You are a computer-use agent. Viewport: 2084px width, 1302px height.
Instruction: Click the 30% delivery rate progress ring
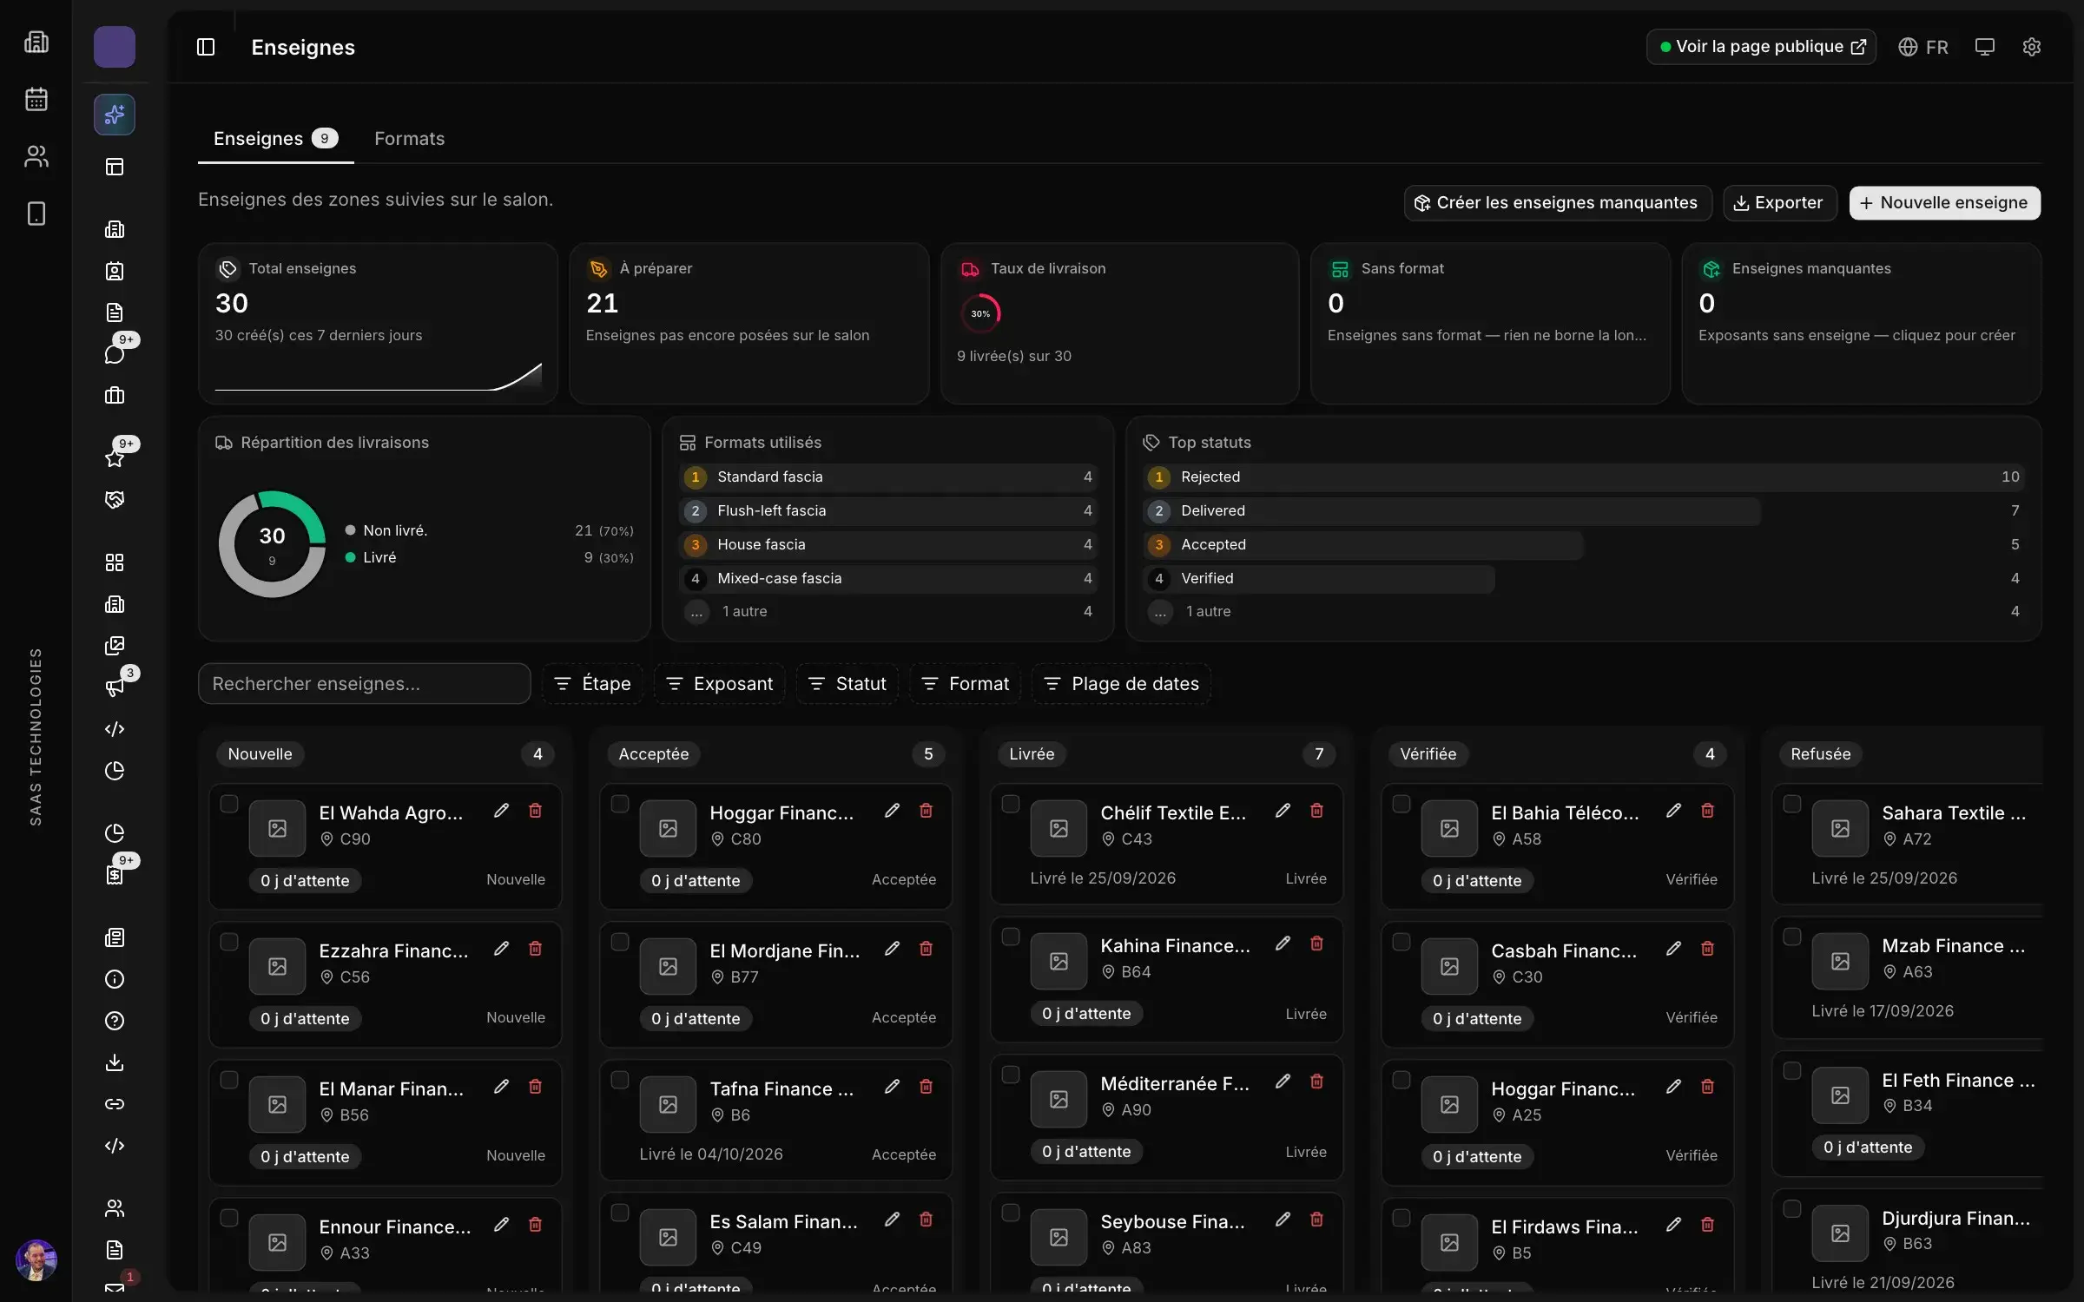coord(980,313)
